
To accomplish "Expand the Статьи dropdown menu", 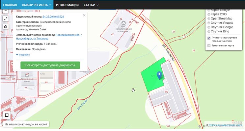I will click(x=91, y=5).
